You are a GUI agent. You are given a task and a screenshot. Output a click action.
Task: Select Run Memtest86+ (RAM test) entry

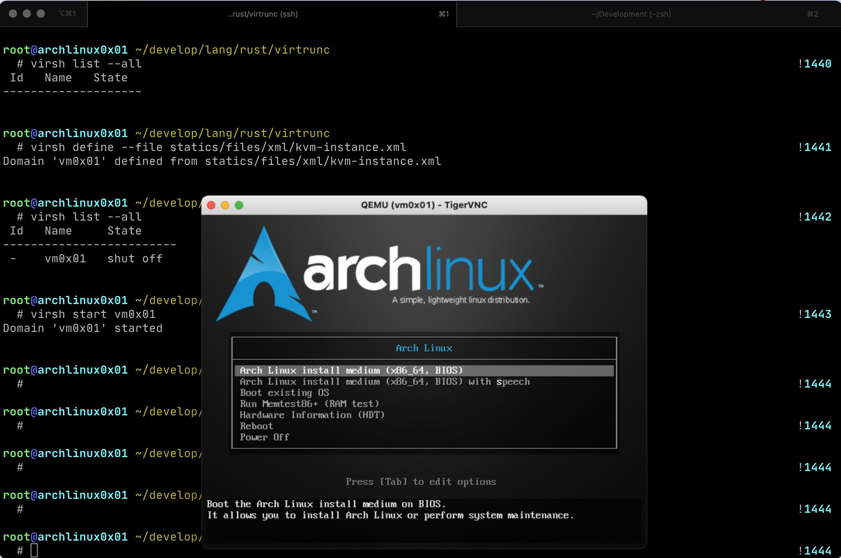click(x=309, y=404)
